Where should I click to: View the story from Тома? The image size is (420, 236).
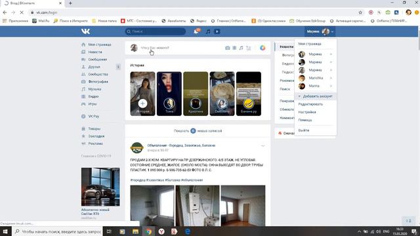coord(169,94)
